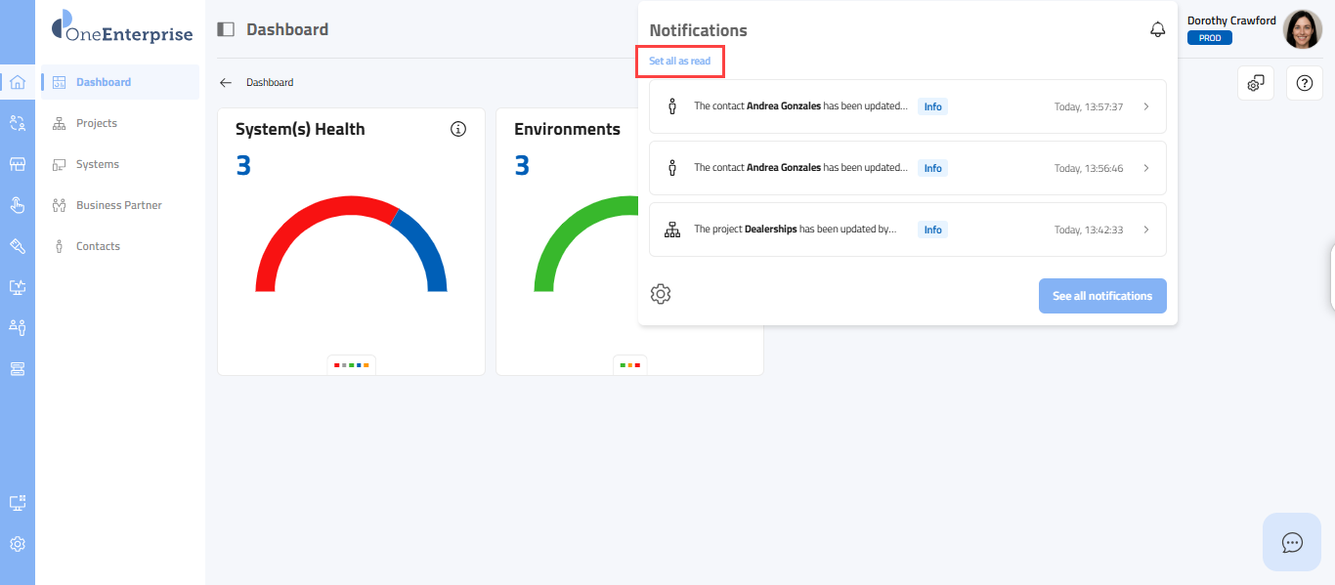This screenshot has width=1335, height=585.
Task: Toggle the sidebar panel collapse icon
Action: tap(226, 29)
